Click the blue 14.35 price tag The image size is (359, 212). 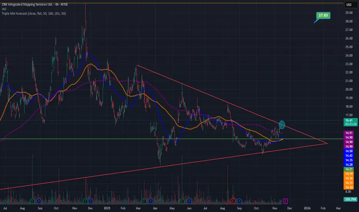[x=349, y=160]
